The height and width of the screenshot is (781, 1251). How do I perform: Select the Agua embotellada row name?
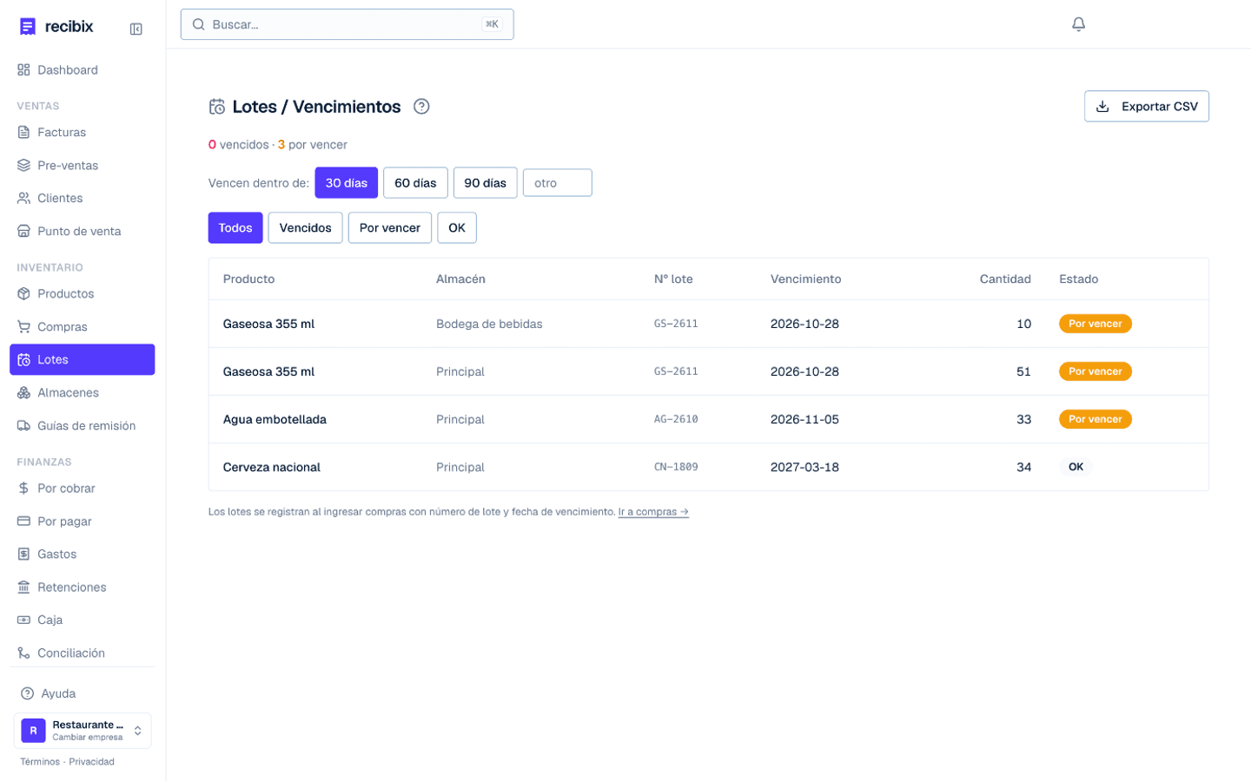click(x=275, y=420)
